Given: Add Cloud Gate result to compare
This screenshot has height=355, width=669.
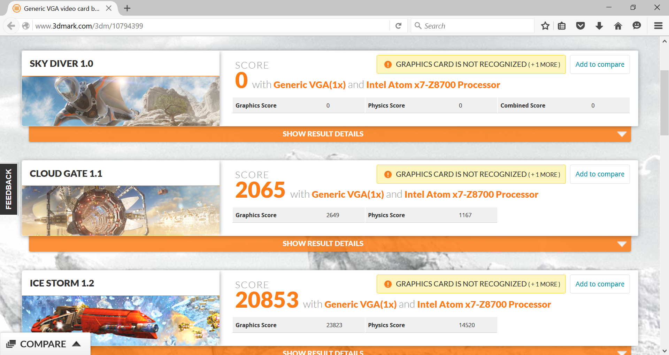Looking at the screenshot, I should (x=600, y=174).
